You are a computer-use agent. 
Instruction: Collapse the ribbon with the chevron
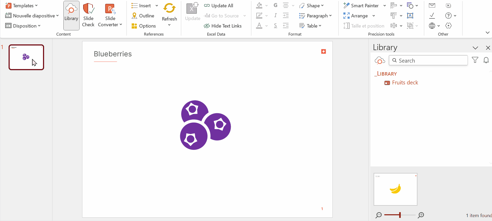click(x=488, y=32)
